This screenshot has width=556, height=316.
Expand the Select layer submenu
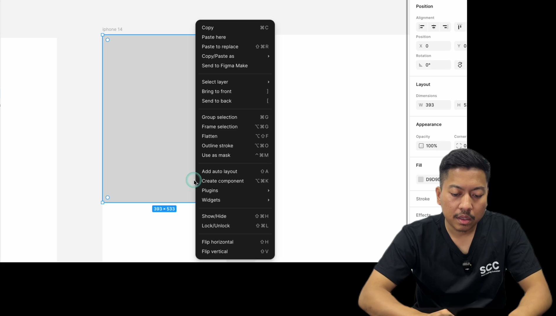[235, 82]
